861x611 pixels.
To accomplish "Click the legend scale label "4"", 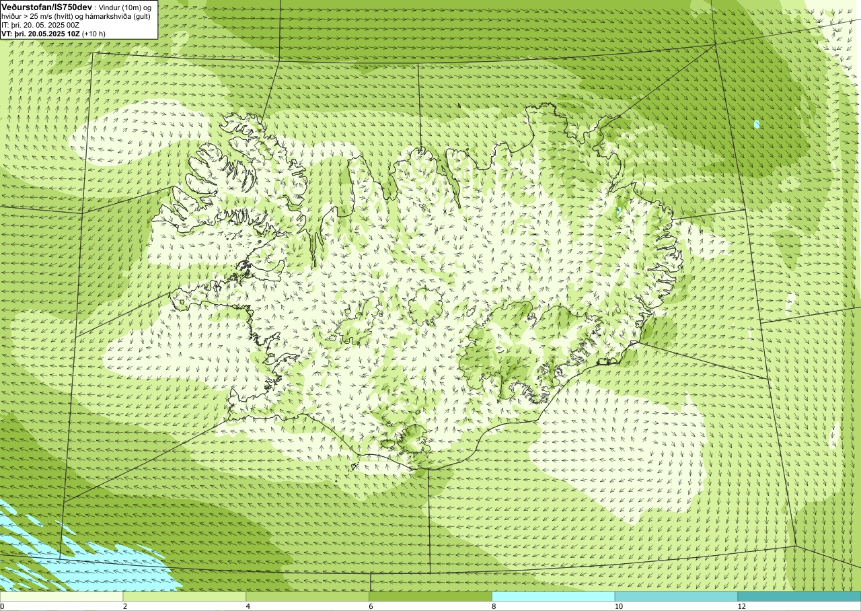I will (248, 606).
